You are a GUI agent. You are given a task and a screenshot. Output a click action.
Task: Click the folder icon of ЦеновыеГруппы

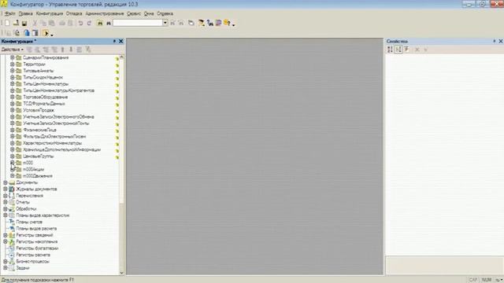19,156
